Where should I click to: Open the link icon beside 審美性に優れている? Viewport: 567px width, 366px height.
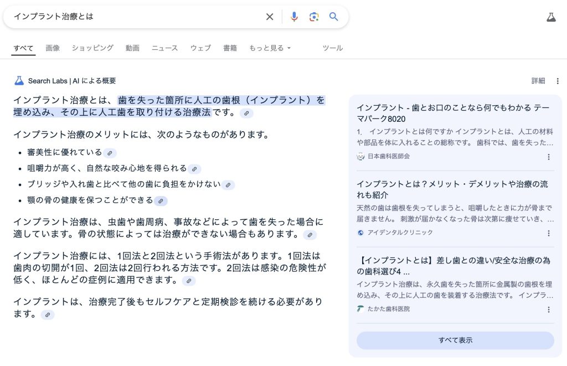click(110, 153)
